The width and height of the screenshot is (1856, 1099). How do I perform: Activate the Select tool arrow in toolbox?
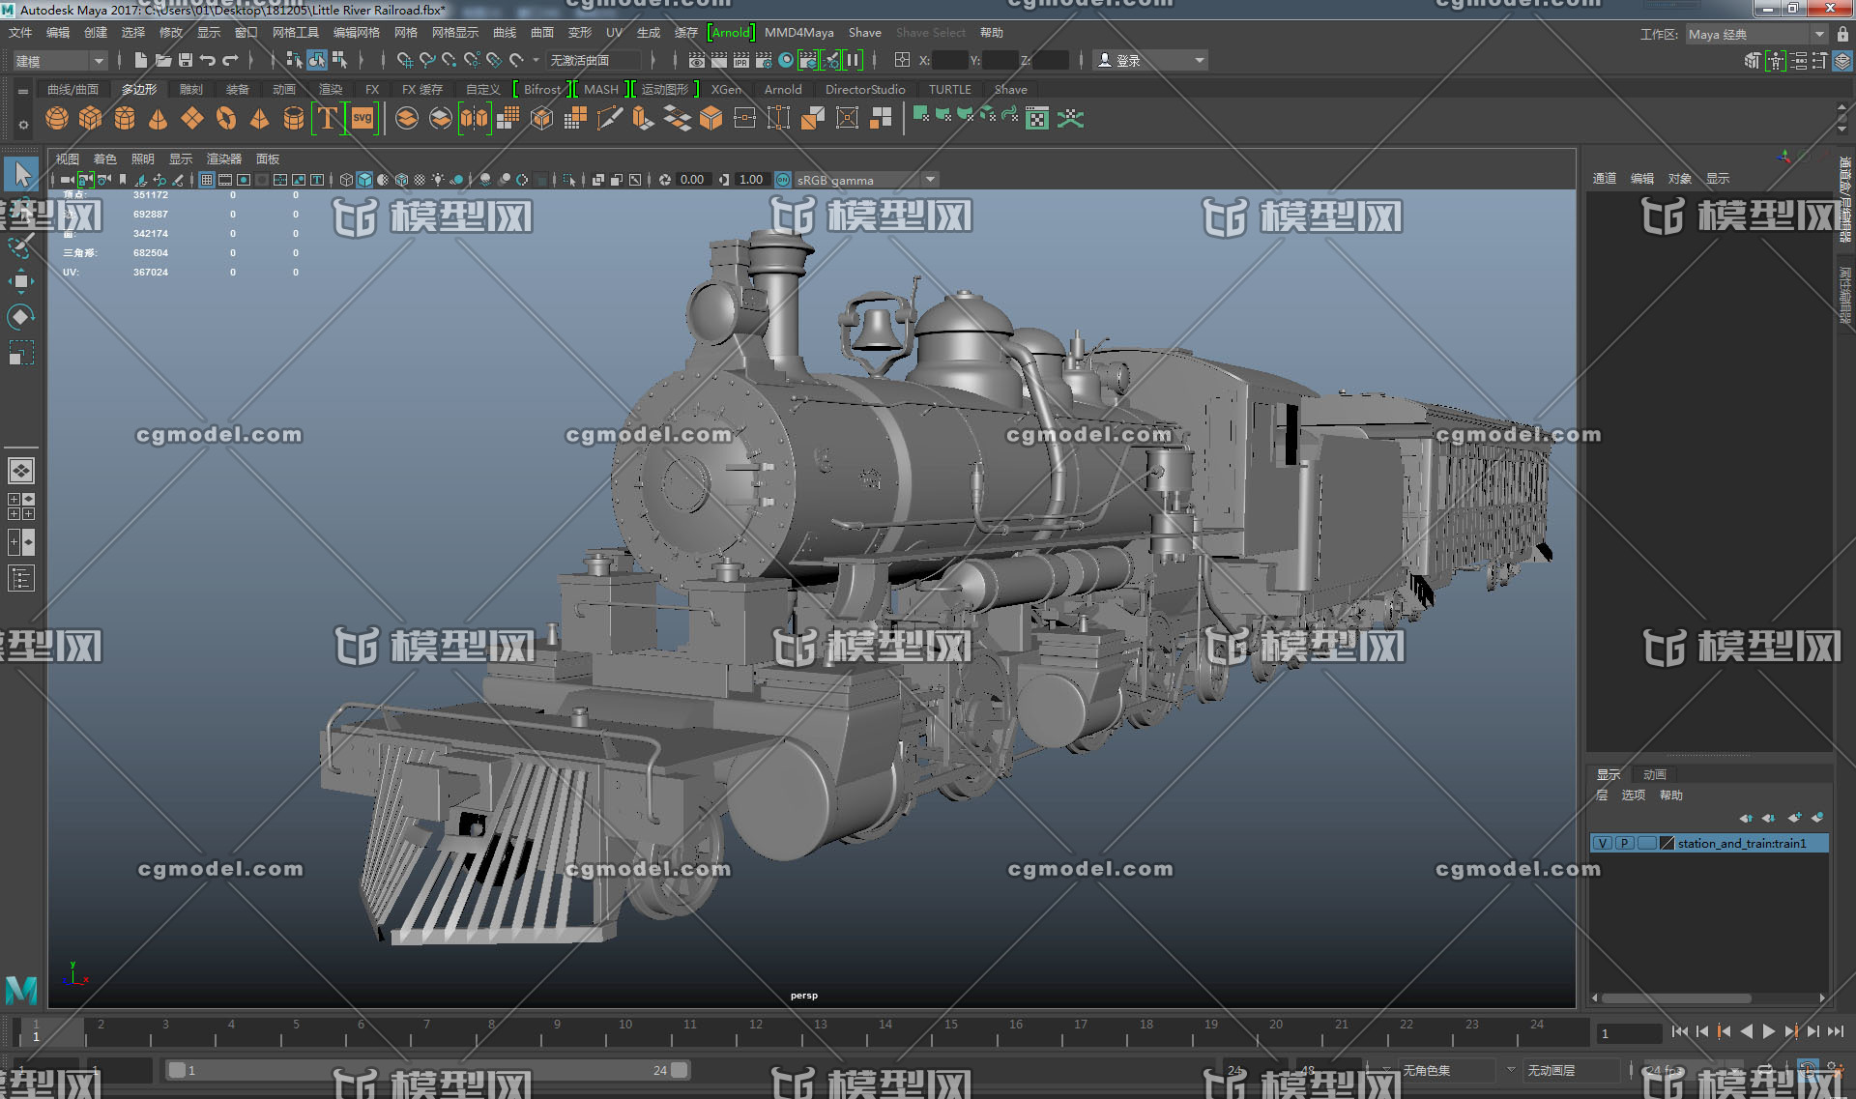[21, 175]
